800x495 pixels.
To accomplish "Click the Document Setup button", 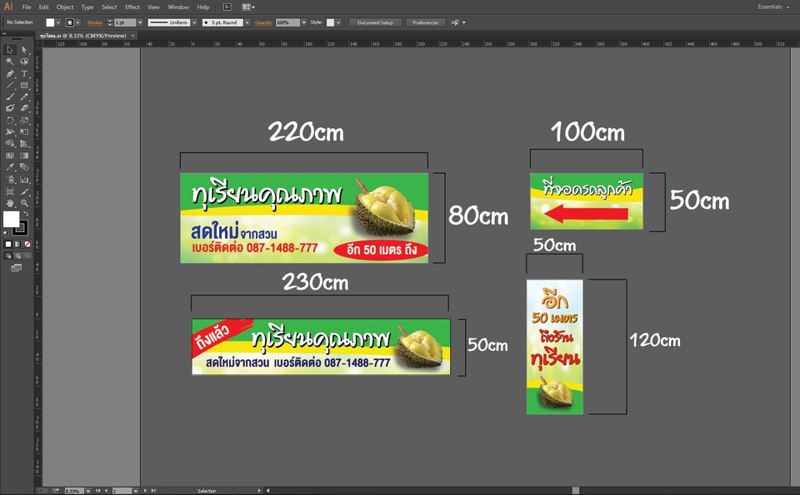I will 375,22.
